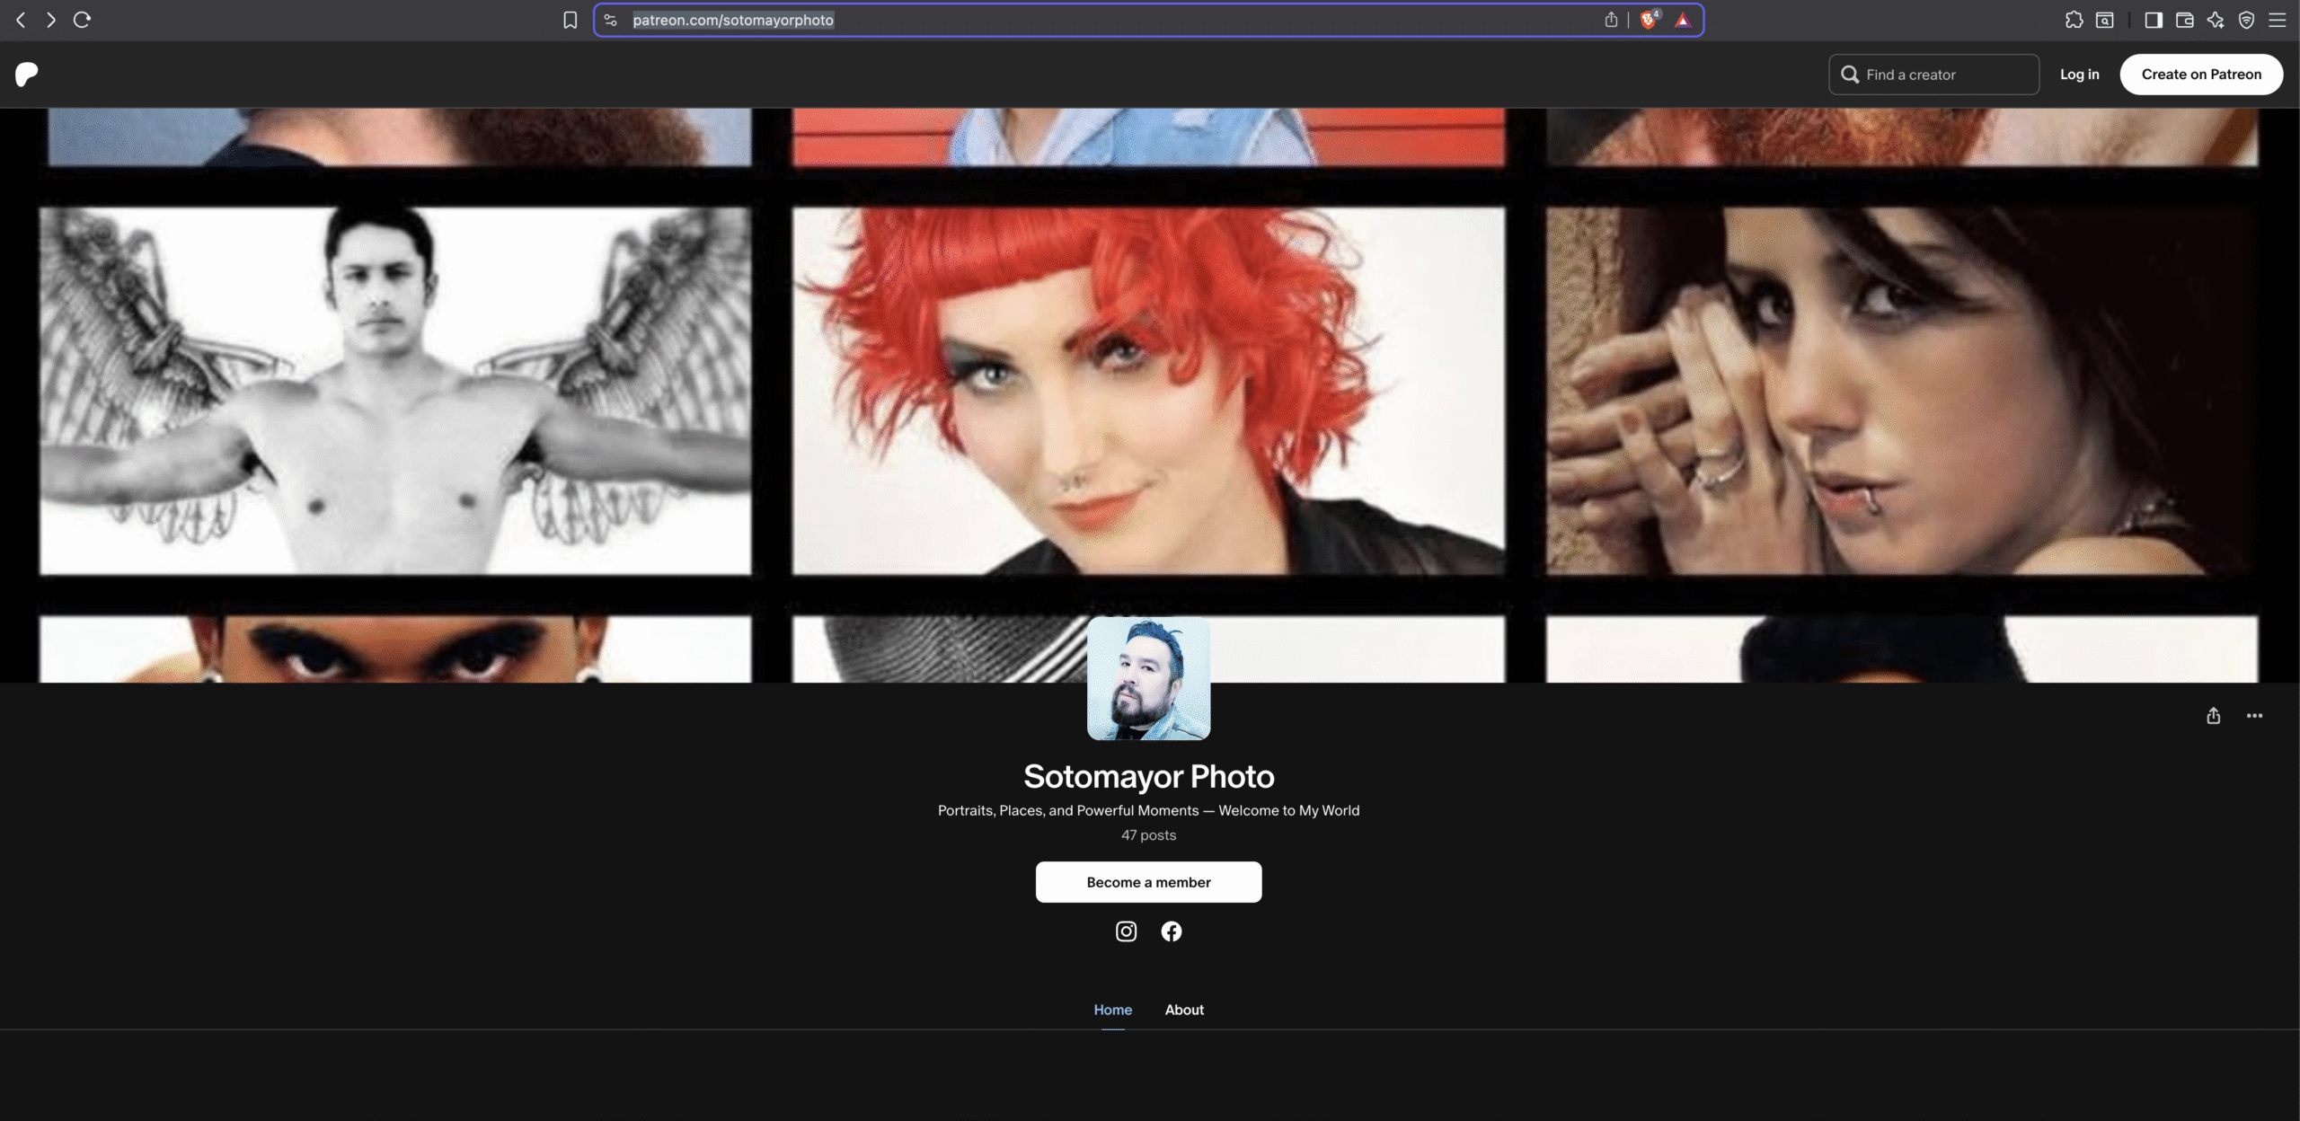Viewport: 2300px width, 1121px height.
Task: Open Sotomayor Photo's Facebook page
Action: [x=1171, y=931]
